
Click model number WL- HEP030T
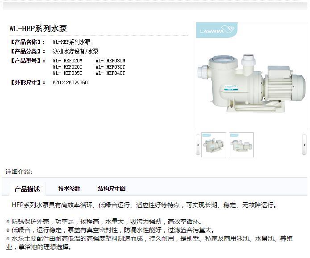pos(110,67)
